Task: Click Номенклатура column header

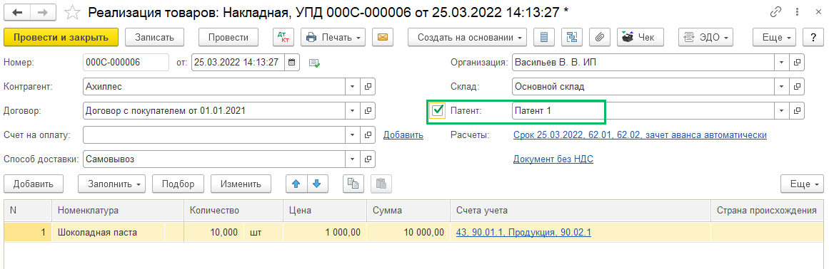Action: (x=117, y=211)
